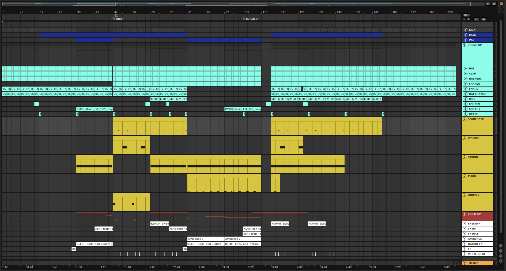Toggle the Lock Envelopes button
Viewport: 506px width, 271px height.
484,19
